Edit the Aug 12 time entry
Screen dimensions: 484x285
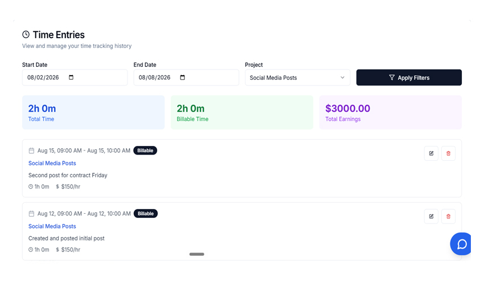[431, 217]
